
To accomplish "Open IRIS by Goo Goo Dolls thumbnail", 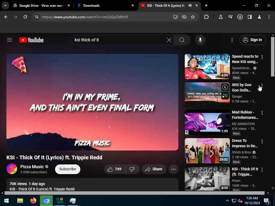I will tap(207, 95).
